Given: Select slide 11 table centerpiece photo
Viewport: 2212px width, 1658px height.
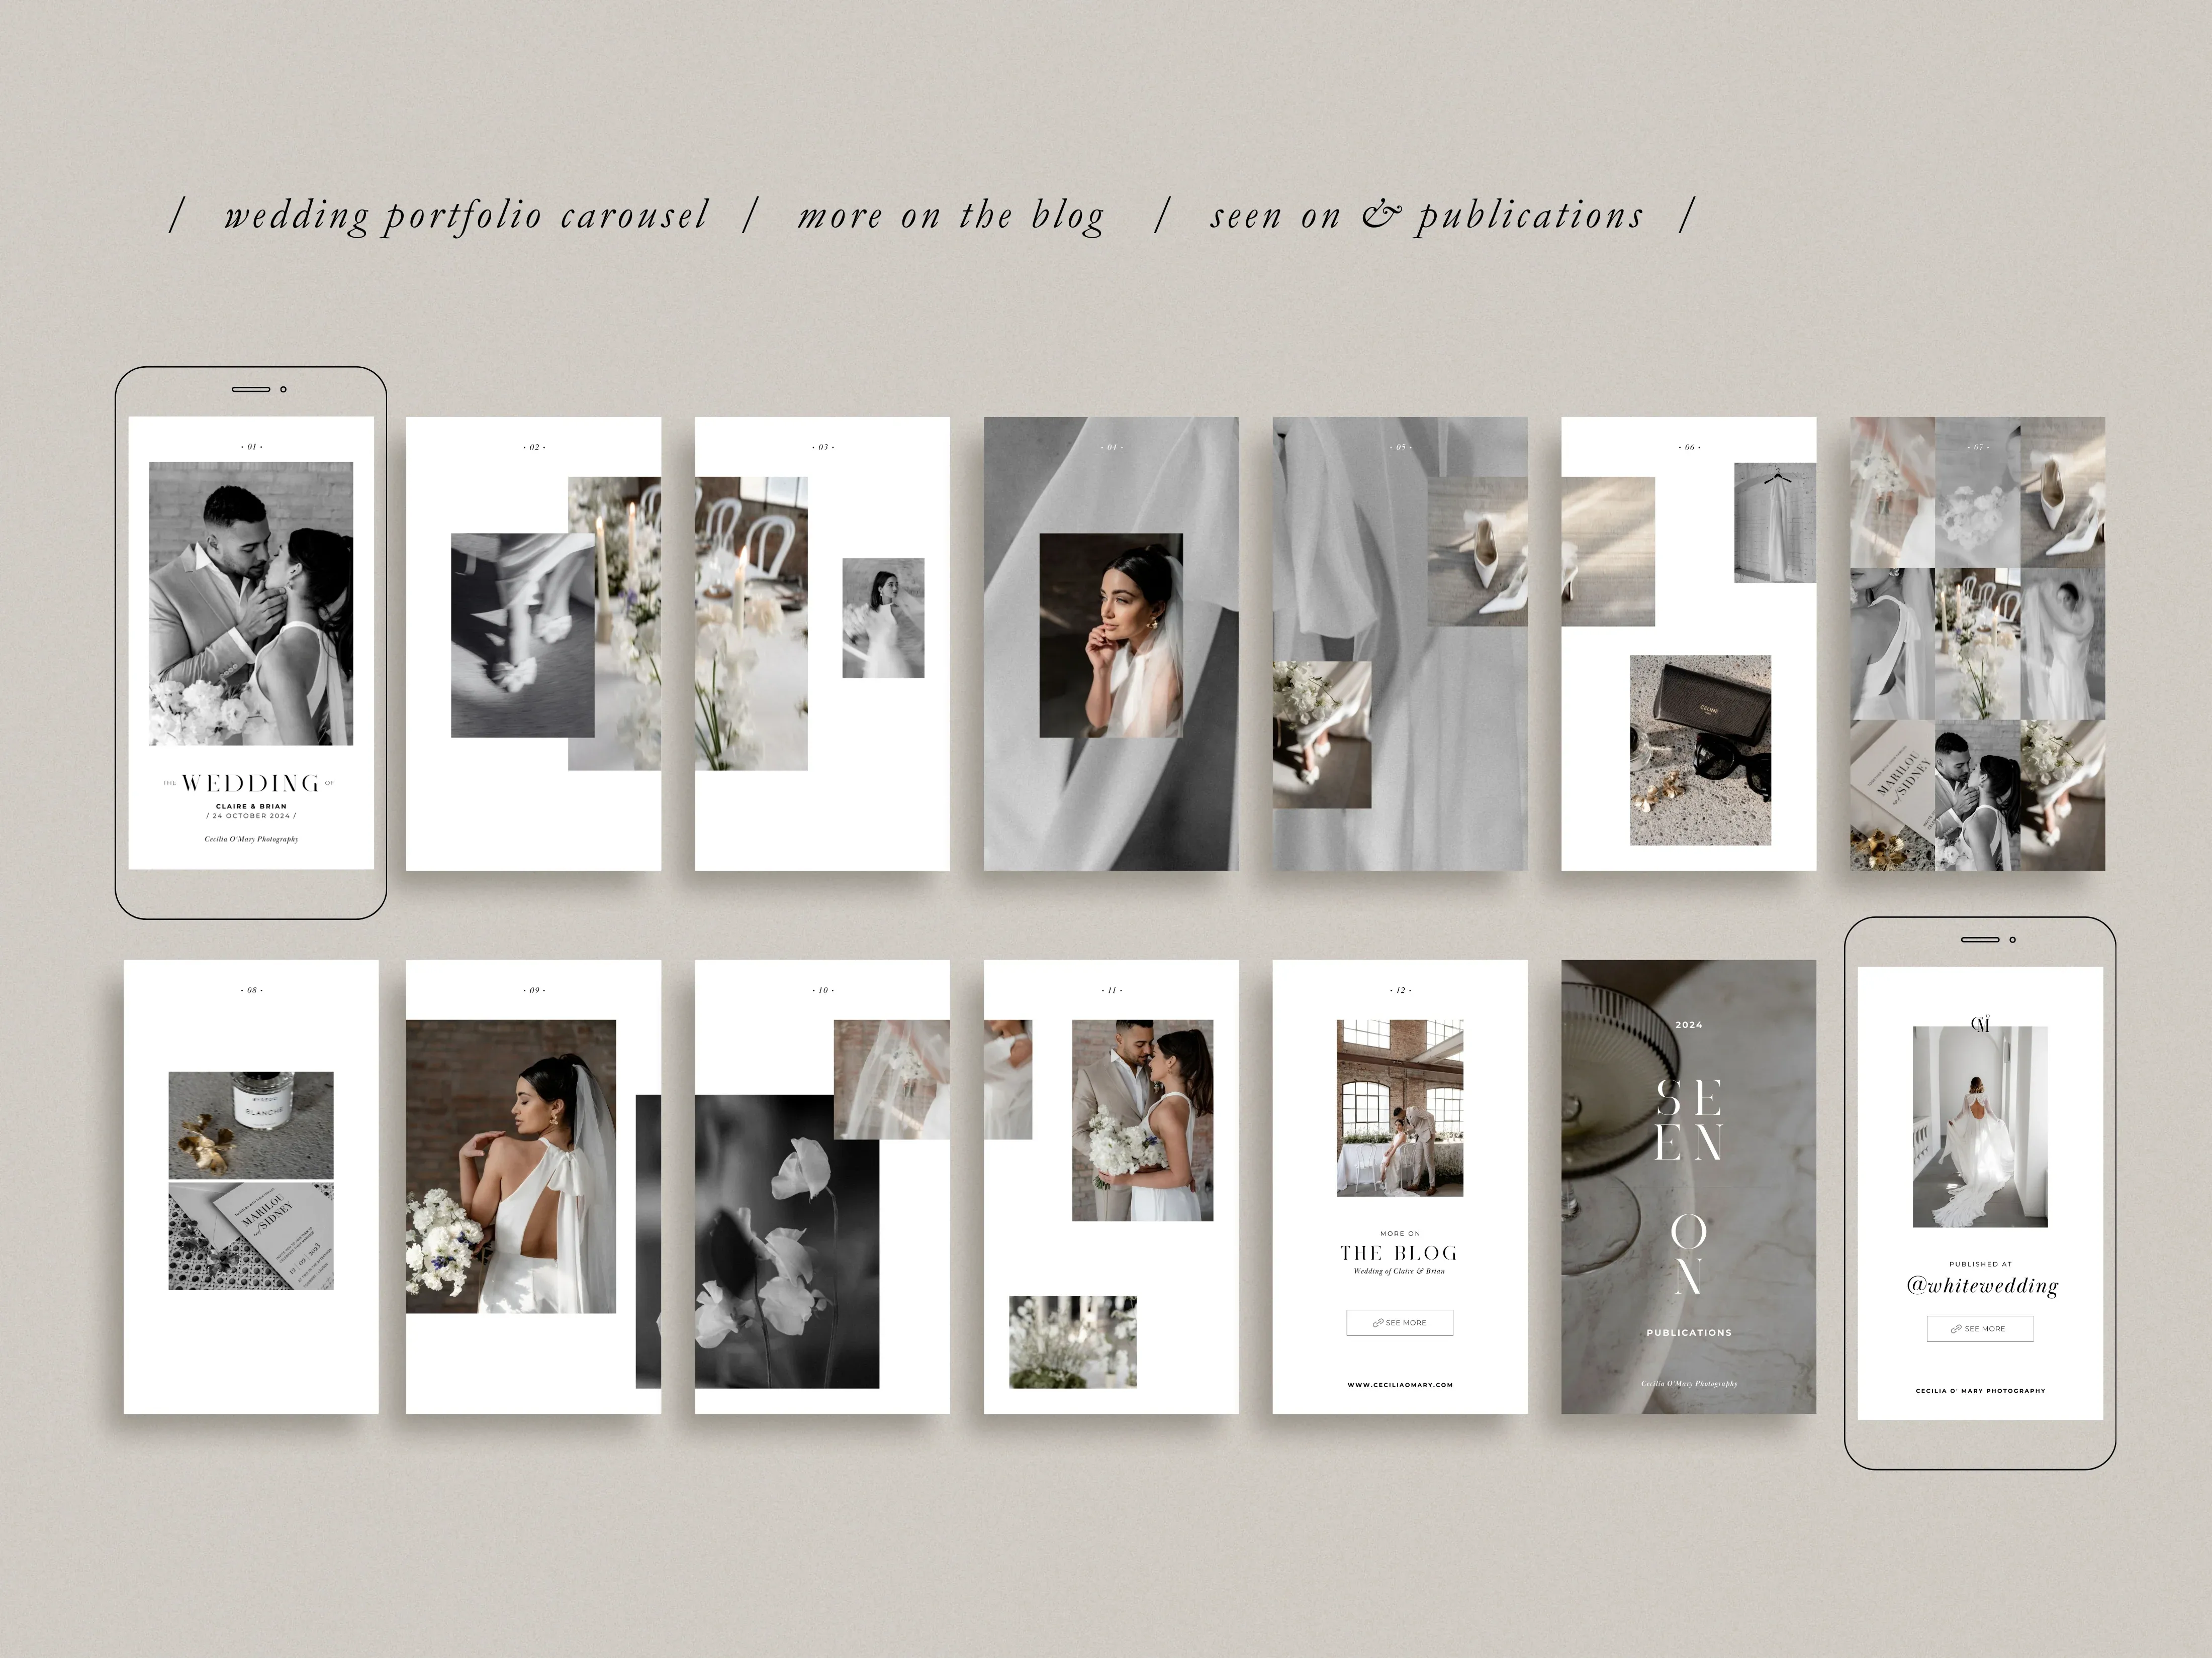Looking at the screenshot, I should pyautogui.click(x=1072, y=1342).
